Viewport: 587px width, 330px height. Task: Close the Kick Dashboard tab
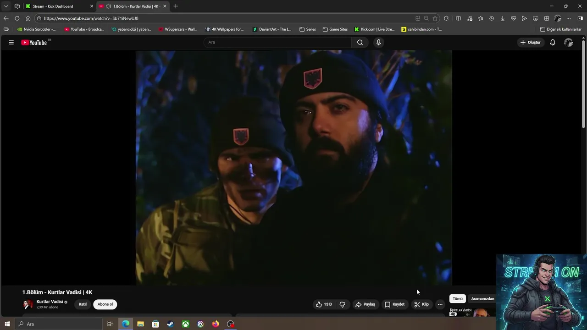(91, 6)
